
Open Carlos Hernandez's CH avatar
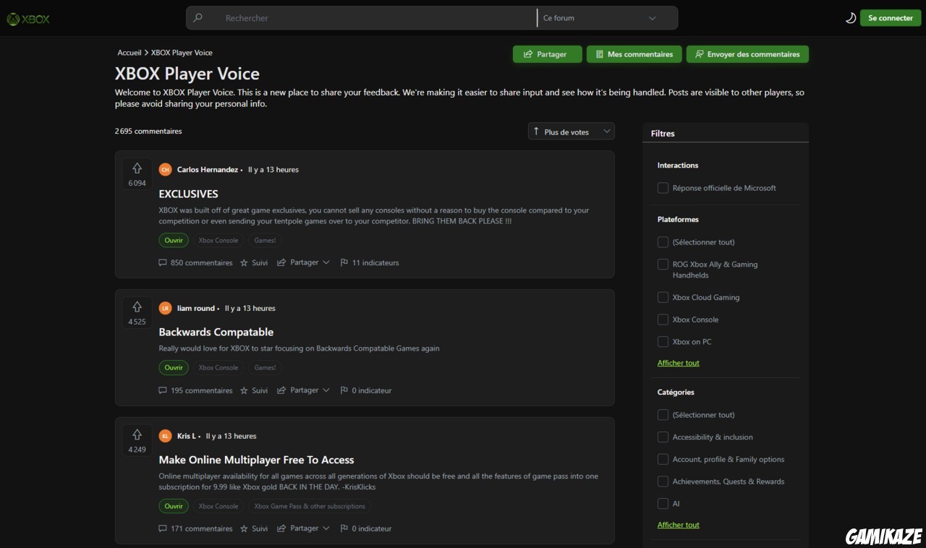click(165, 170)
